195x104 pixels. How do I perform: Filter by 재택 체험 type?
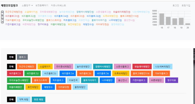(24, 99)
